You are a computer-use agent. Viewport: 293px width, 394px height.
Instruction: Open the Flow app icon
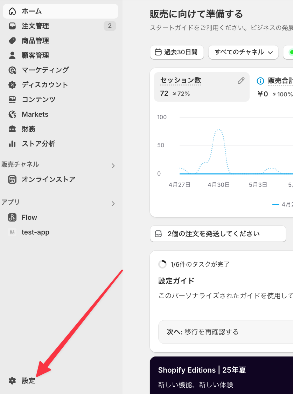pos(12,217)
